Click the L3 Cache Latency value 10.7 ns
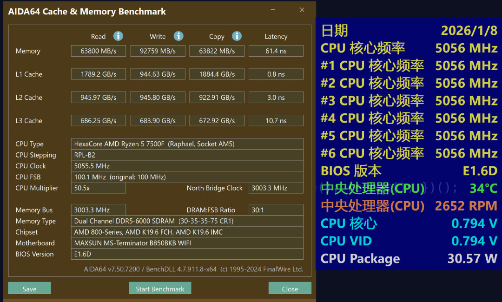 pyautogui.click(x=276, y=121)
